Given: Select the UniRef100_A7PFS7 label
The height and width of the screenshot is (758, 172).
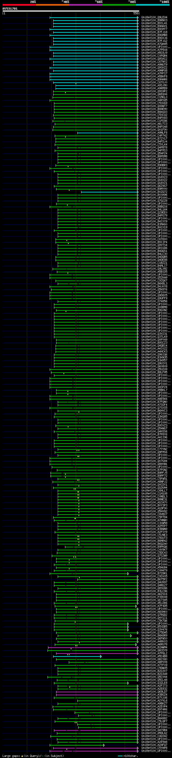Looking at the screenshot, I should click(154, 74).
